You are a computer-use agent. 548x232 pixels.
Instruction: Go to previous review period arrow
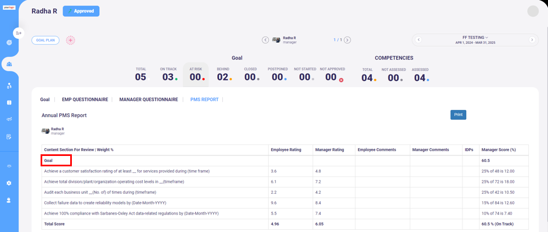pos(419,40)
